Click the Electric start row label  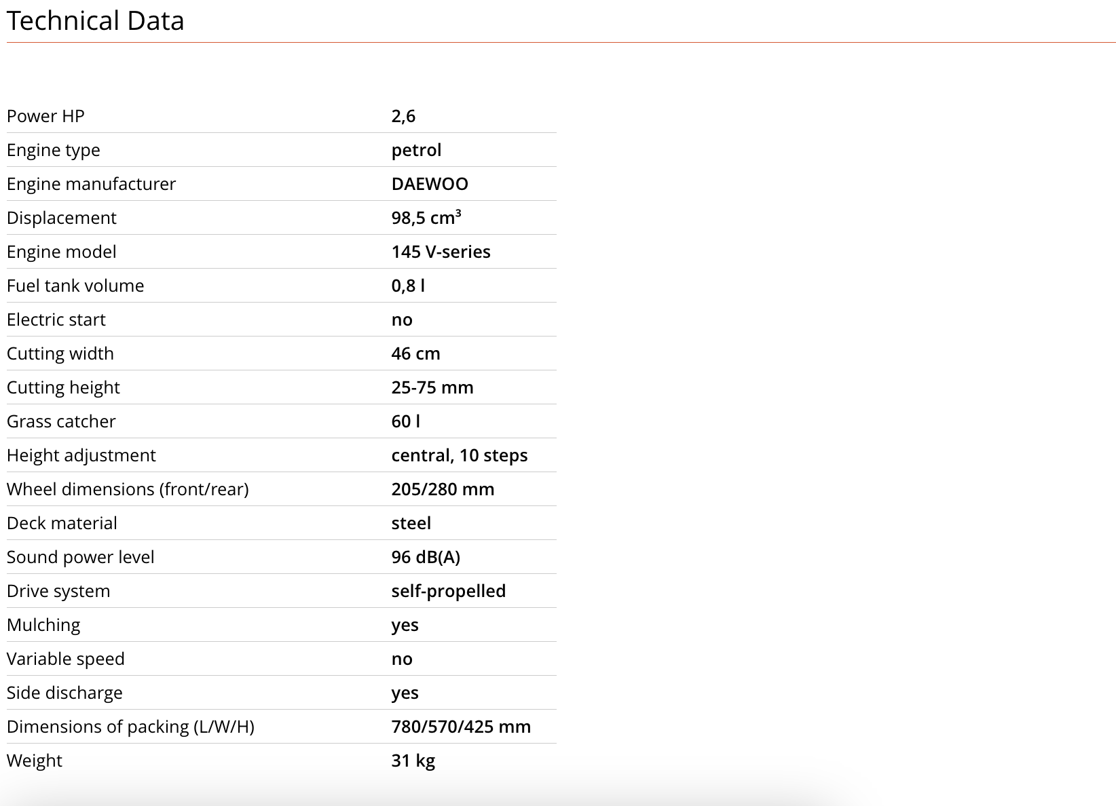tap(56, 320)
